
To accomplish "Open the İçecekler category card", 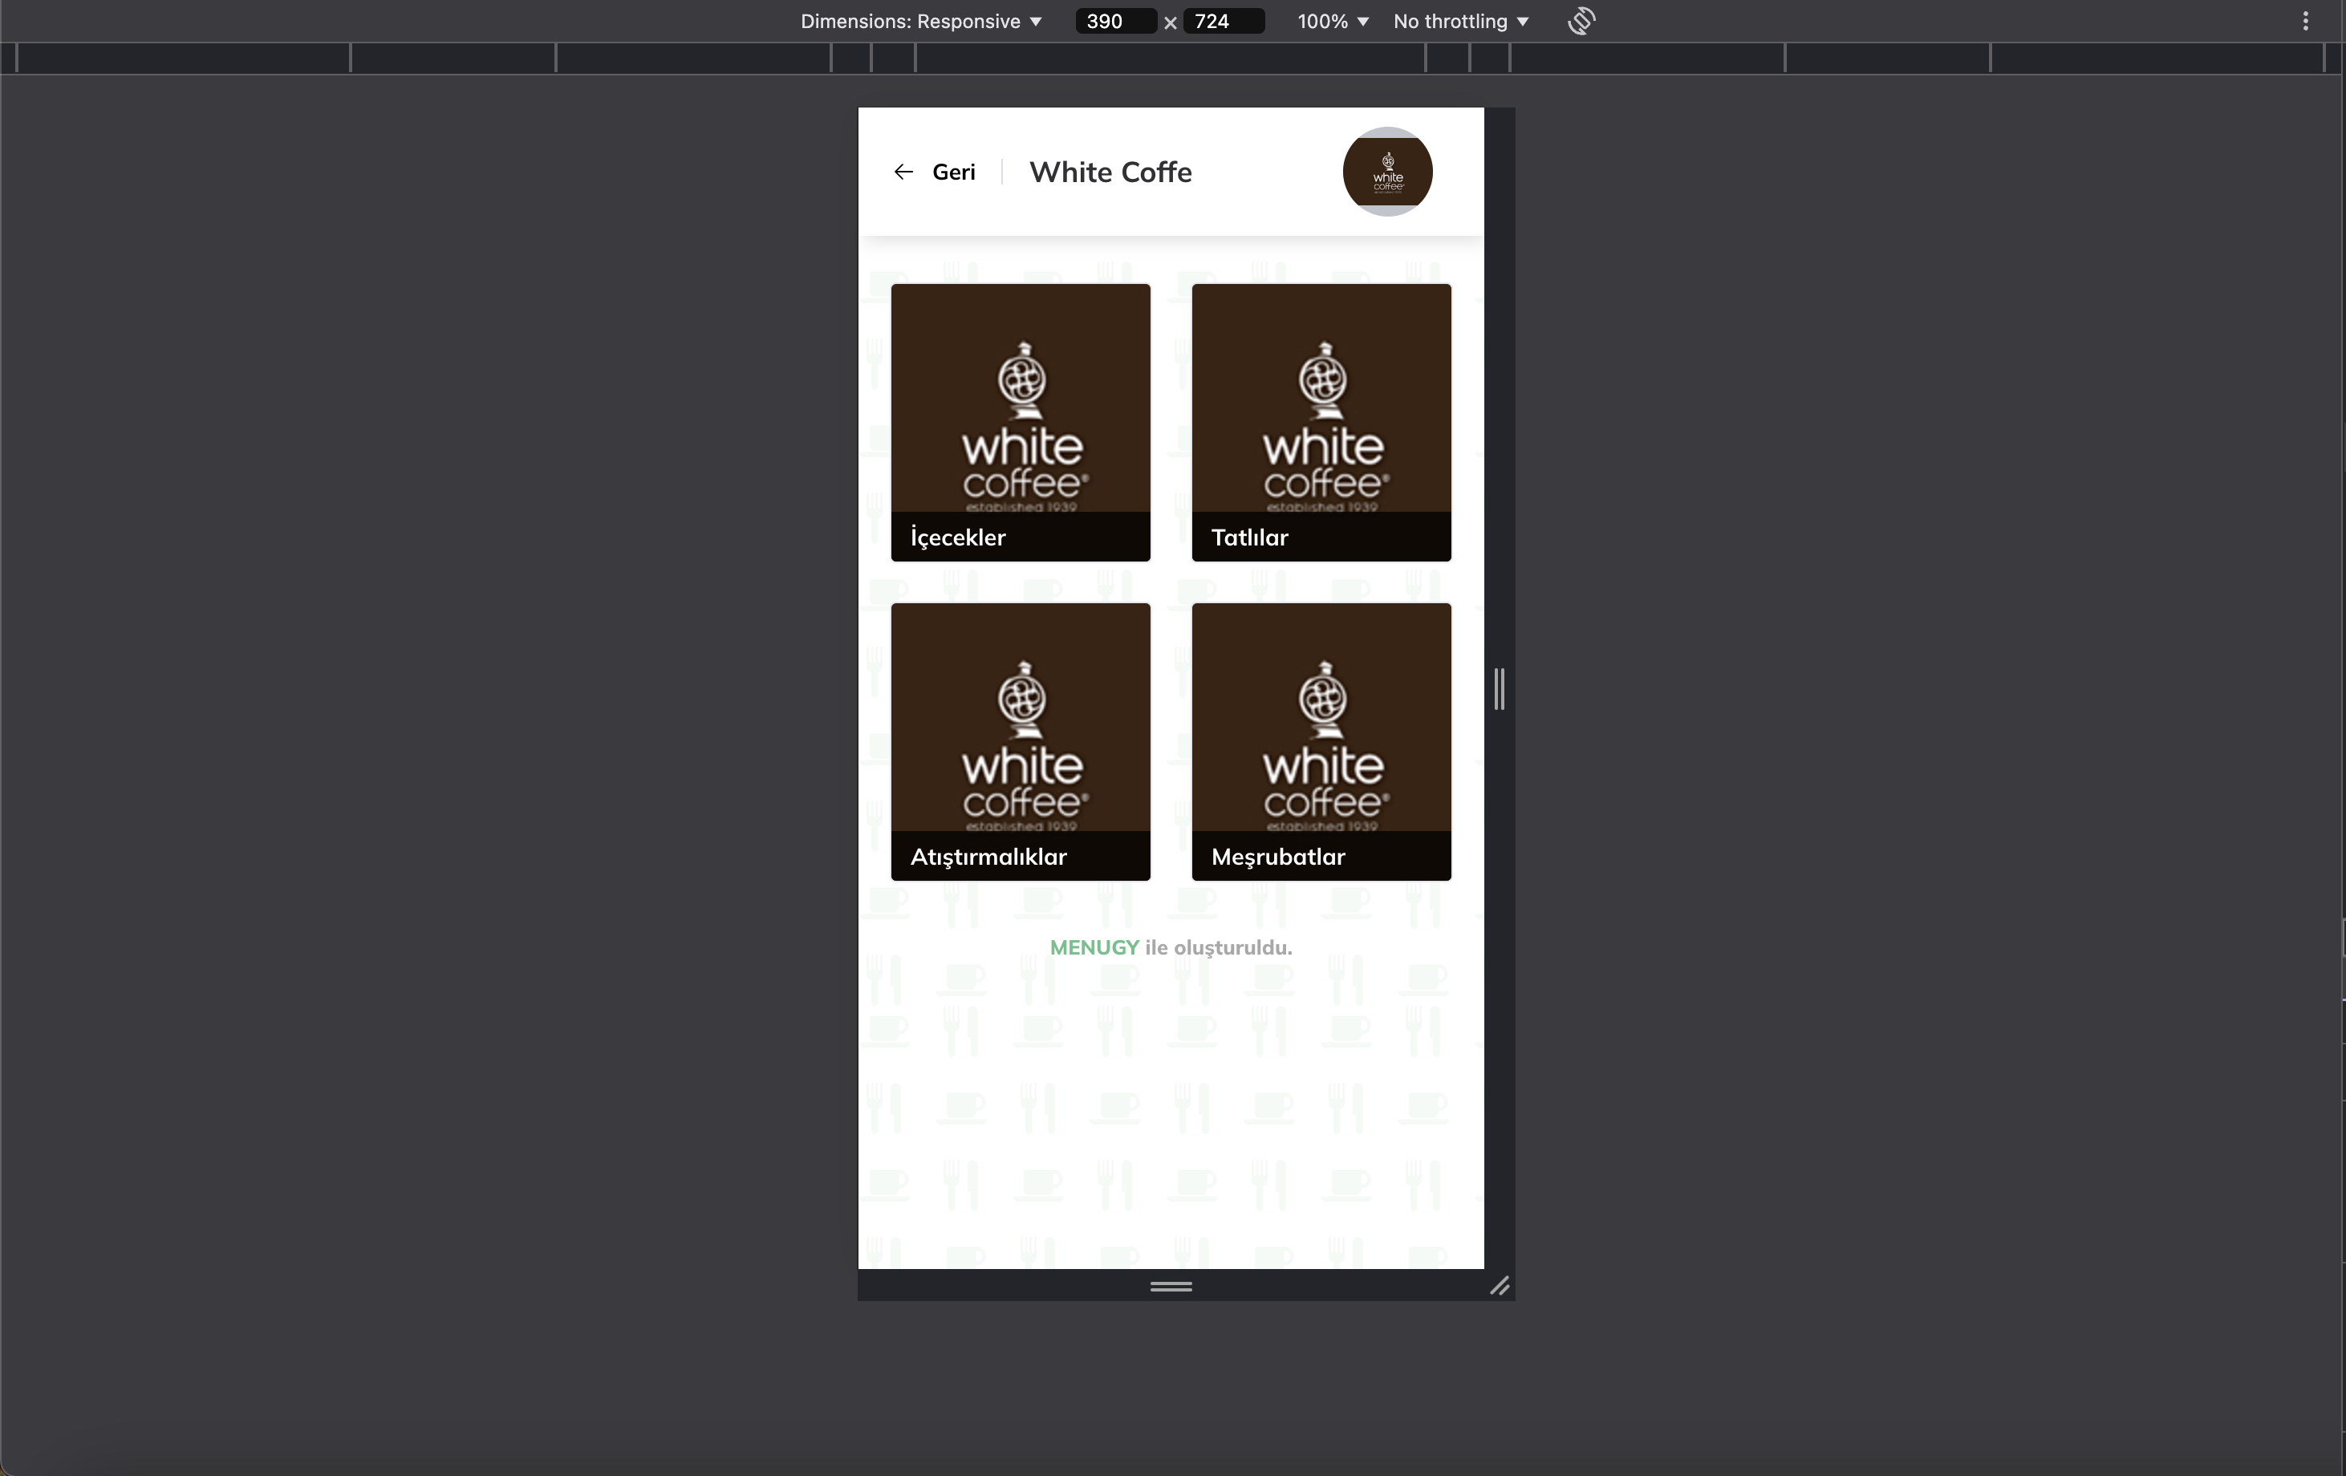I will pos(1020,423).
